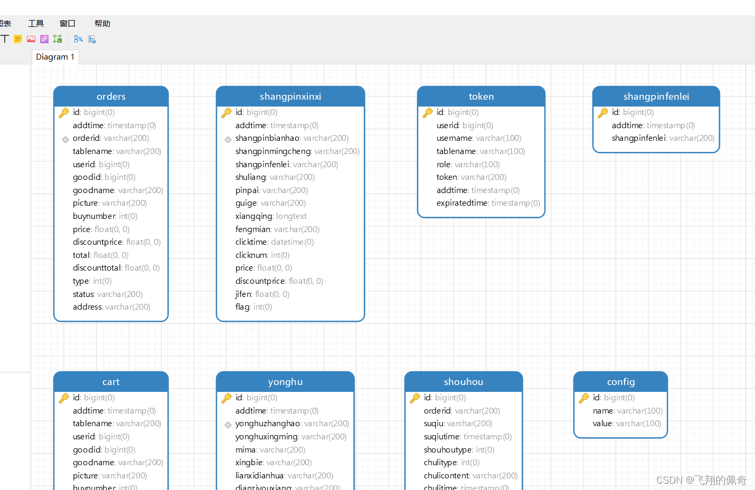Click 'username: varchar(100)' in token
This screenshot has width=755, height=490.
tap(479, 138)
